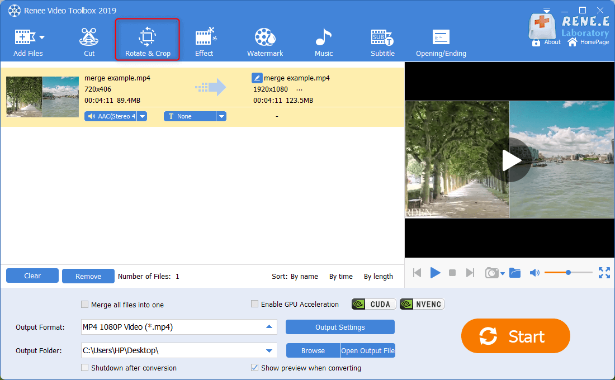Add background Music to the video
Screen dimensions: 615x380
(323, 39)
